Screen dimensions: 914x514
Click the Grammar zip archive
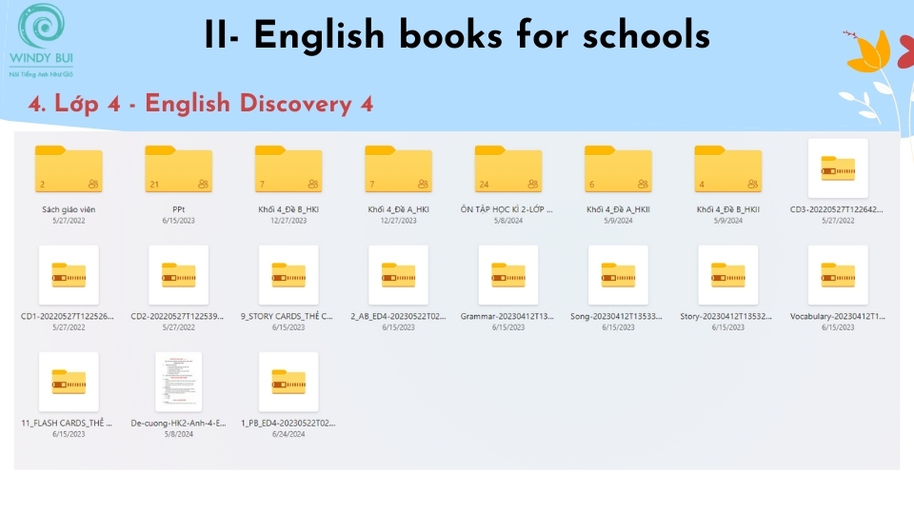(508, 275)
